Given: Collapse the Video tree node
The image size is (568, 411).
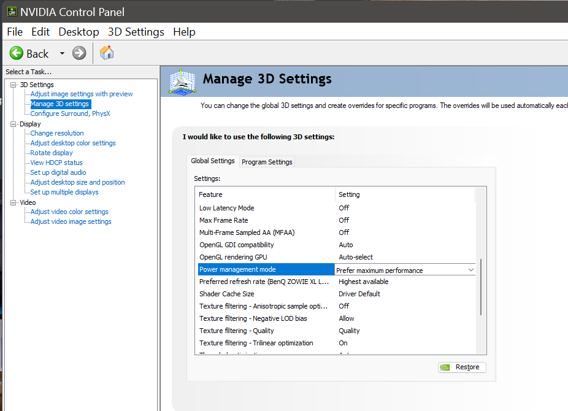Looking at the screenshot, I should point(13,202).
